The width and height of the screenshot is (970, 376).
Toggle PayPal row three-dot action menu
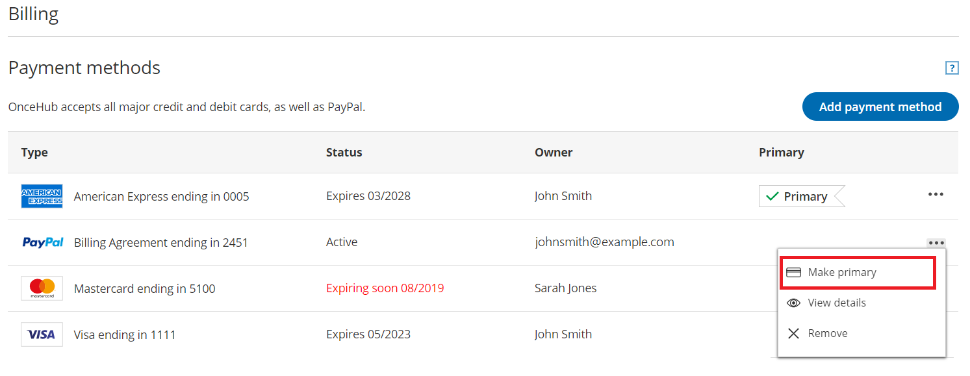(936, 243)
